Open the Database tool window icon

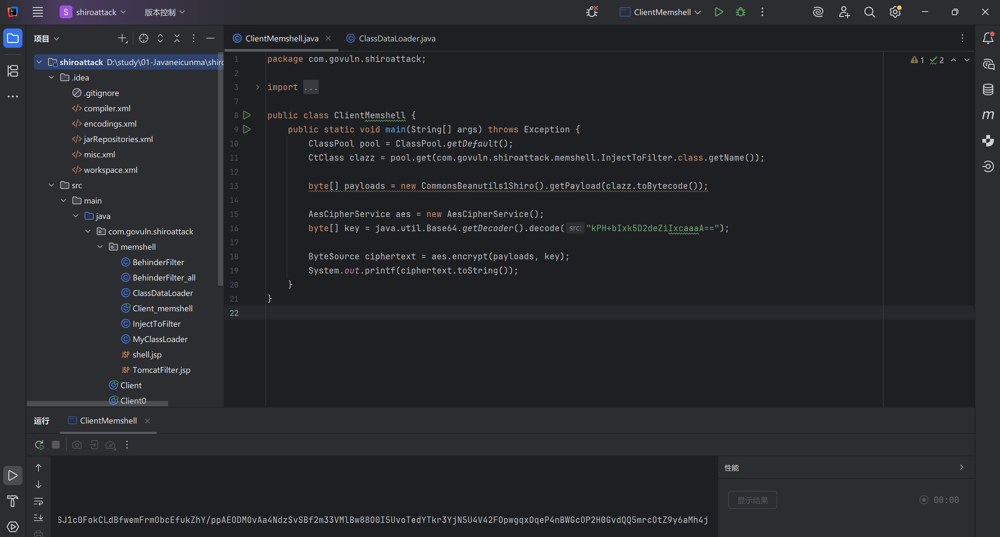point(987,89)
